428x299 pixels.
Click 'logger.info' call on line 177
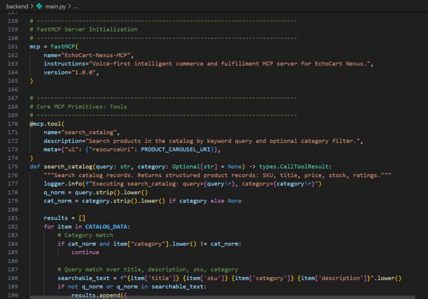(x=63, y=184)
